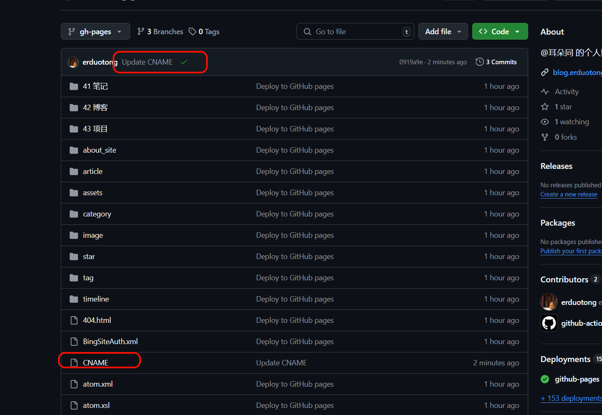
Task: Expand the Add file dropdown
Action: click(x=443, y=31)
